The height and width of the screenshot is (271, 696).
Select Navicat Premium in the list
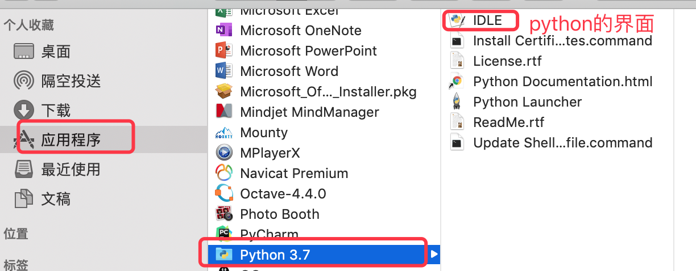click(x=294, y=173)
